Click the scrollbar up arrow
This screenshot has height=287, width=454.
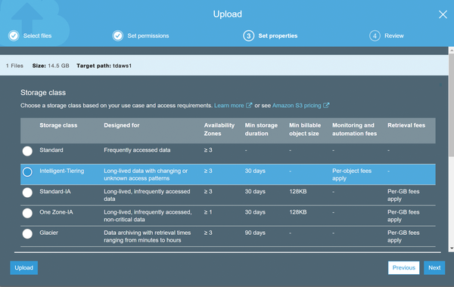coord(452,51)
